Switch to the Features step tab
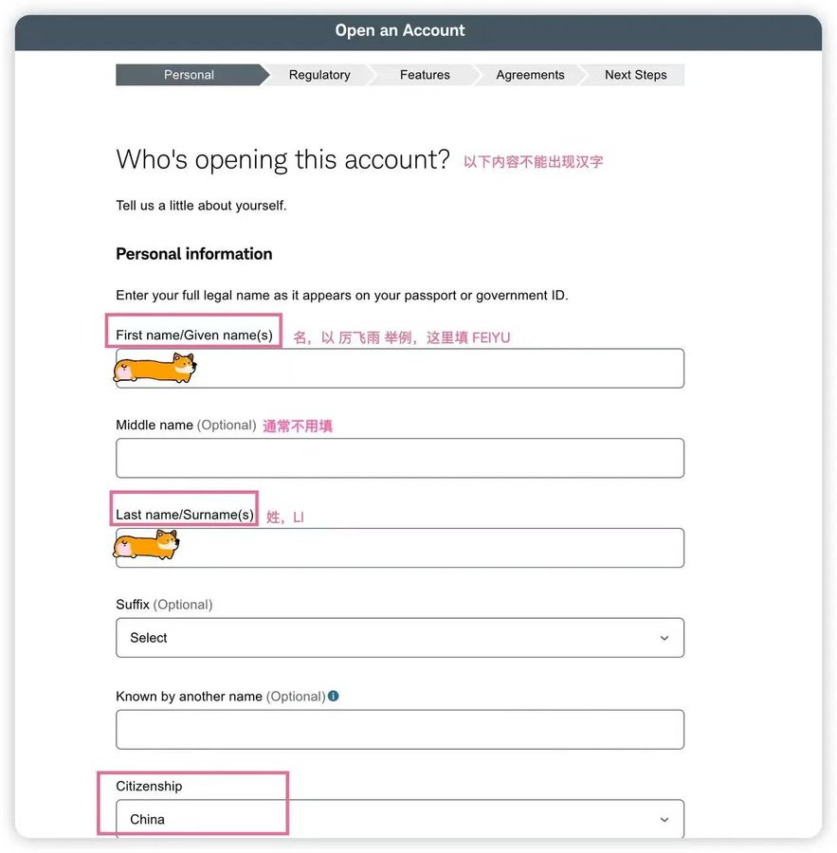Image resolution: width=837 pixels, height=853 pixels. coord(425,75)
